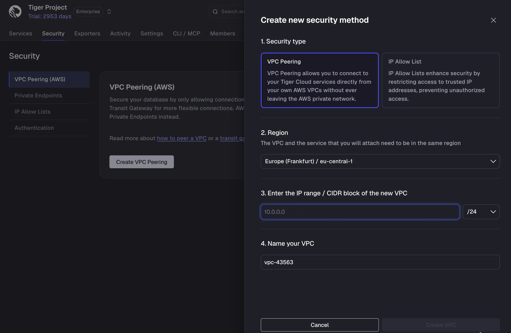Click the '2. Region' section heading
This screenshot has width=511, height=333.
[x=274, y=133]
